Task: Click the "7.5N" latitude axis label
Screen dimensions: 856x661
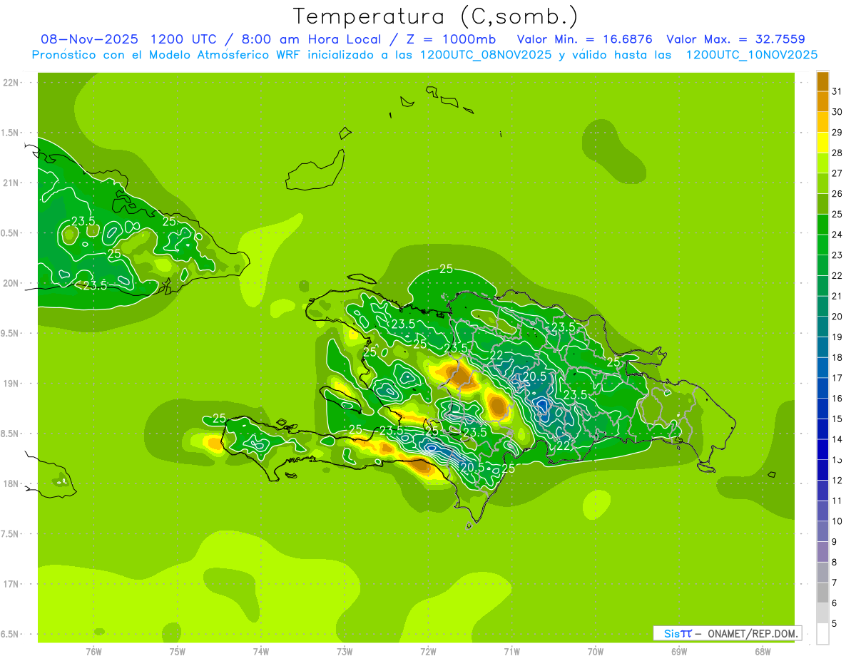Action: pos(11,534)
